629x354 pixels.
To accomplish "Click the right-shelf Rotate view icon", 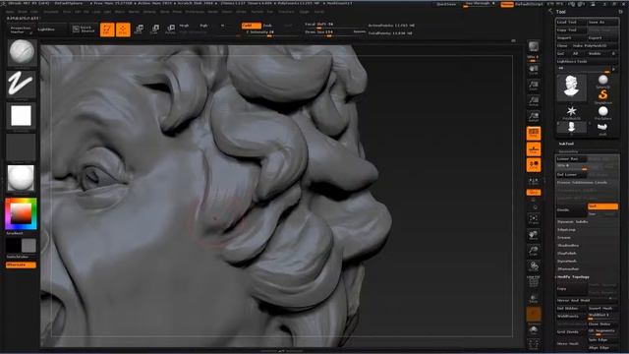I will pyautogui.click(x=533, y=266).
